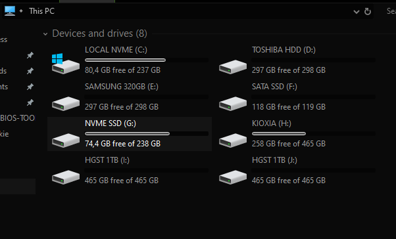
Task: Select the TOSHIBA HDD (D:) drive icon
Action: click(233, 67)
